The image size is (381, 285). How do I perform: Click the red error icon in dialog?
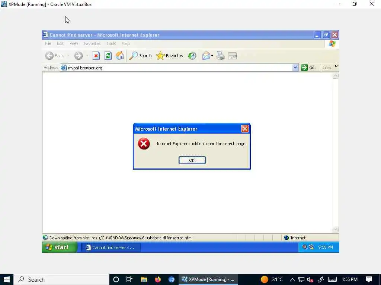[x=144, y=144]
